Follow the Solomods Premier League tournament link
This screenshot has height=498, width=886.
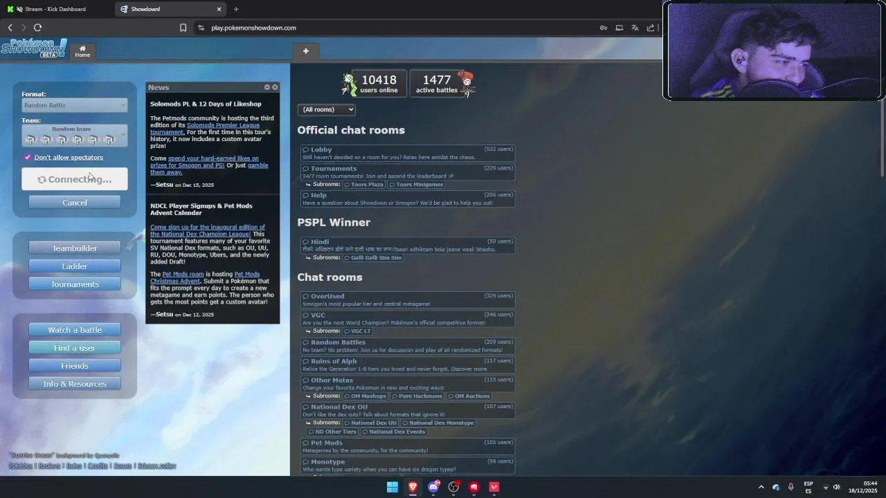pos(205,129)
